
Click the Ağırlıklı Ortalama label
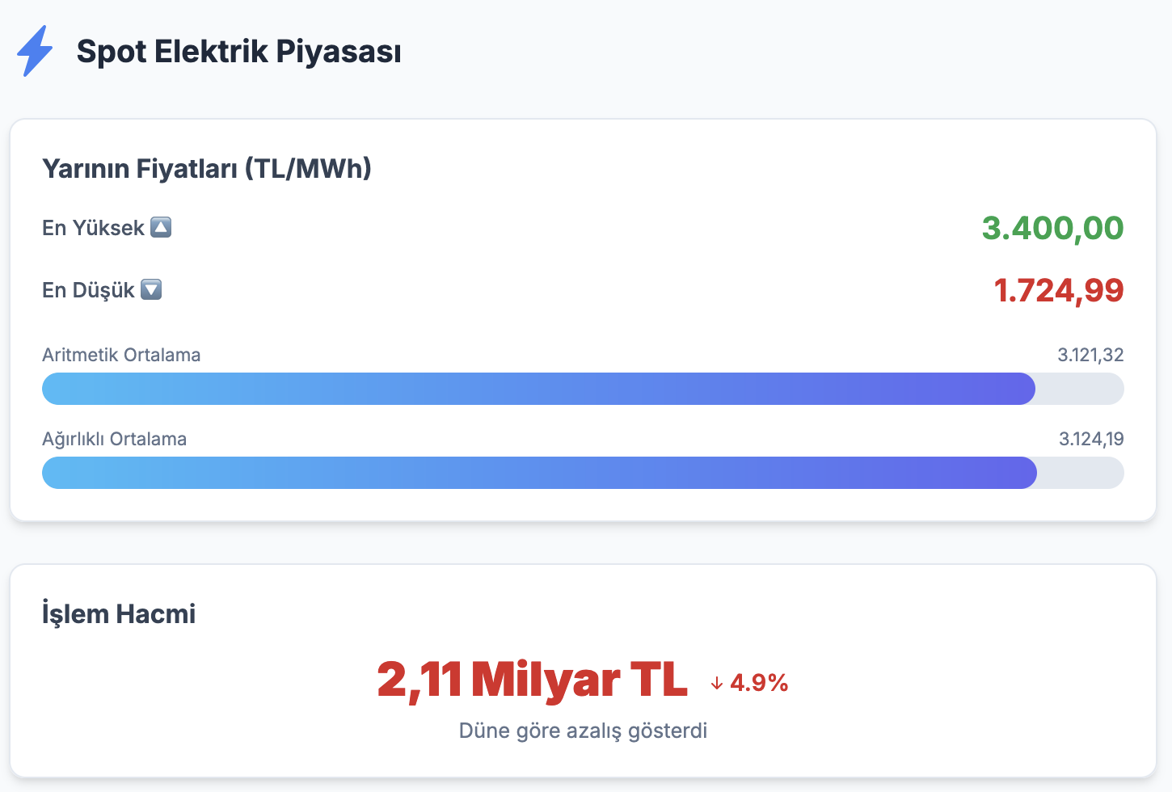click(114, 439)
